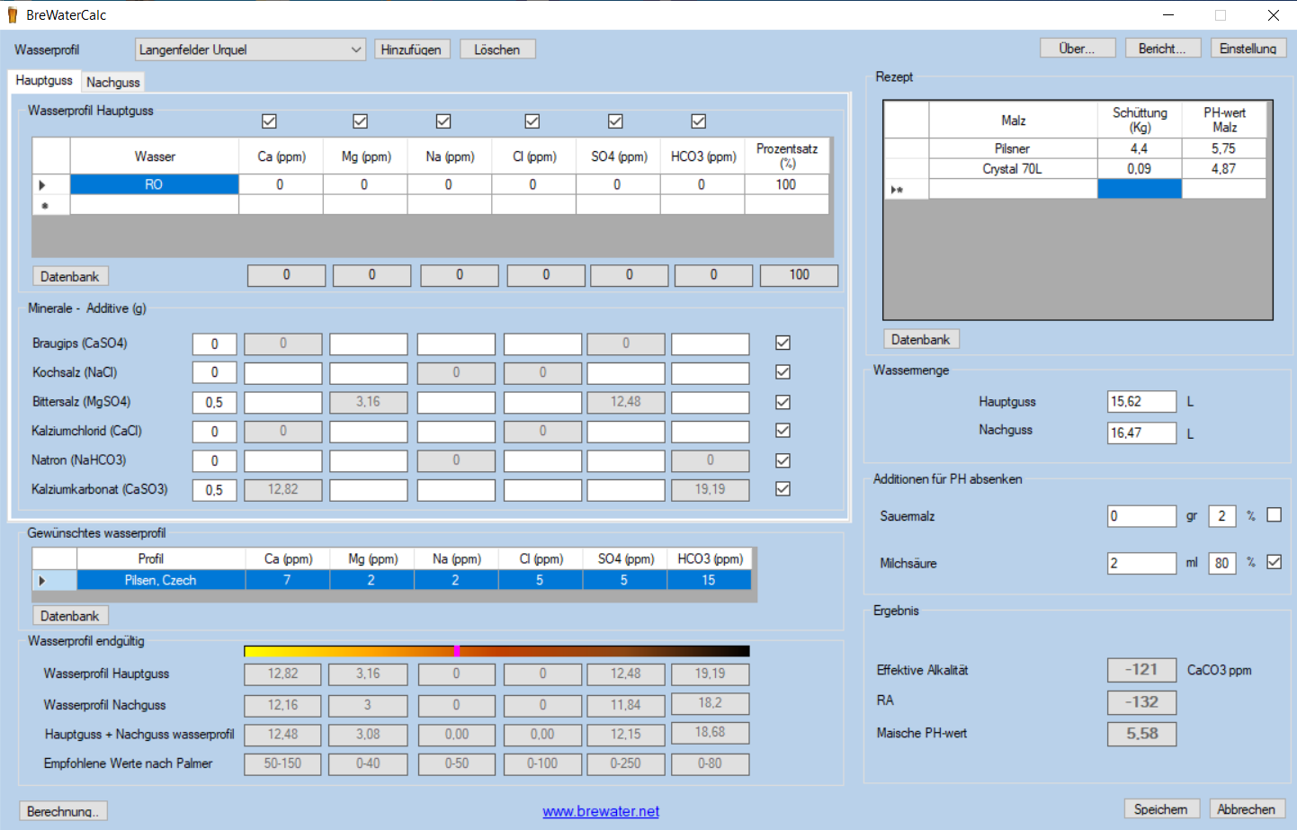
Task: Uncheck the Braugips (CaSO4) checkbox
Action: (783, 343)
